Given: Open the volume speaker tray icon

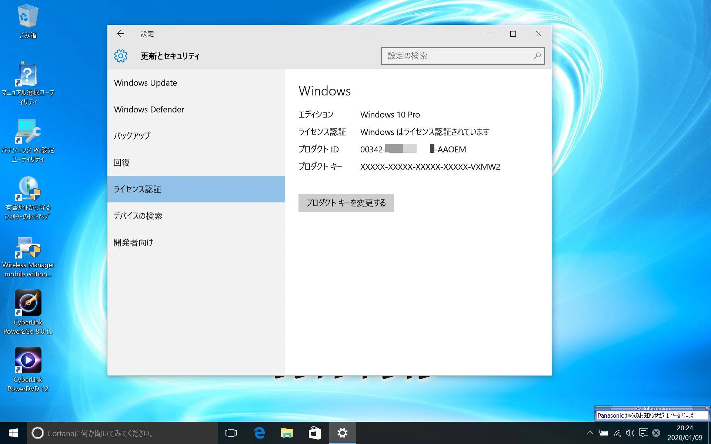Looking at the screenshot, I should (630, 433).
